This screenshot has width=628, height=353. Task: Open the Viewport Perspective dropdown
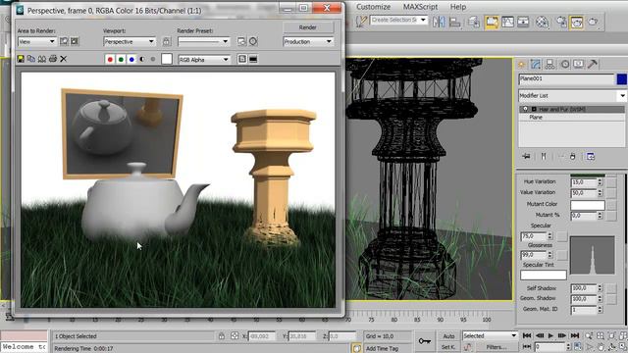[x=130, y=41]
